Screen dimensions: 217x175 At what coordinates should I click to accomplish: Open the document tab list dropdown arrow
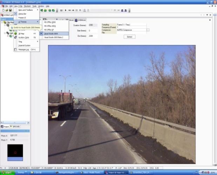207,15
